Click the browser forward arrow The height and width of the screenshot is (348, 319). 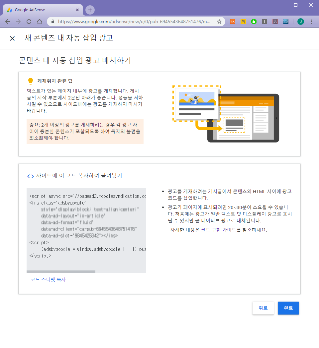(x=18, y=22)
